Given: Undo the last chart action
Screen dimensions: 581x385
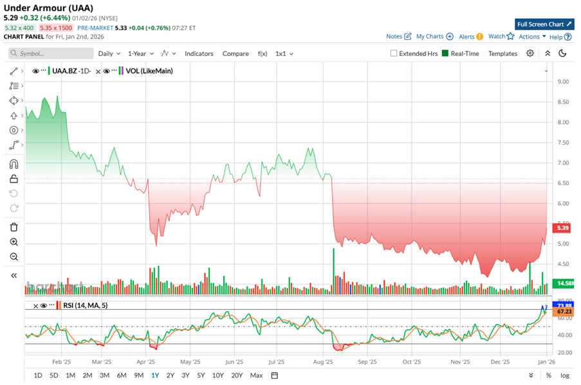Looking at the screenshot, I should tap(14, 193).
